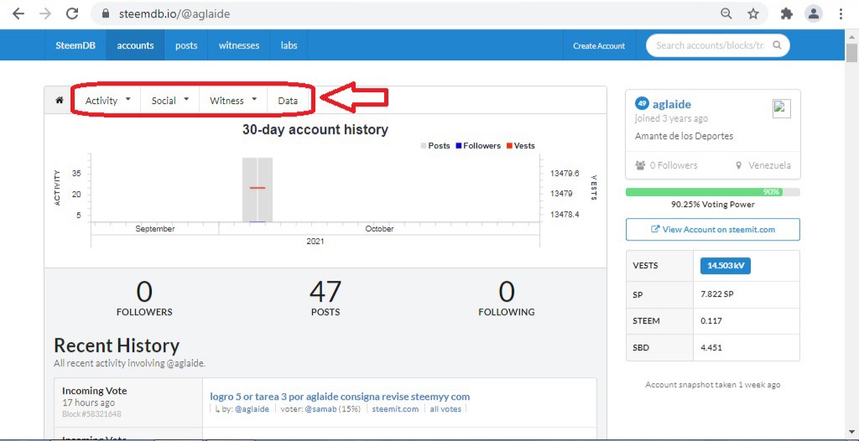The height and width of the screenshot is (441, 859).
Task: Click the '17 hours ago' timestamp in Recent History
Action: [x=88, y=402]
